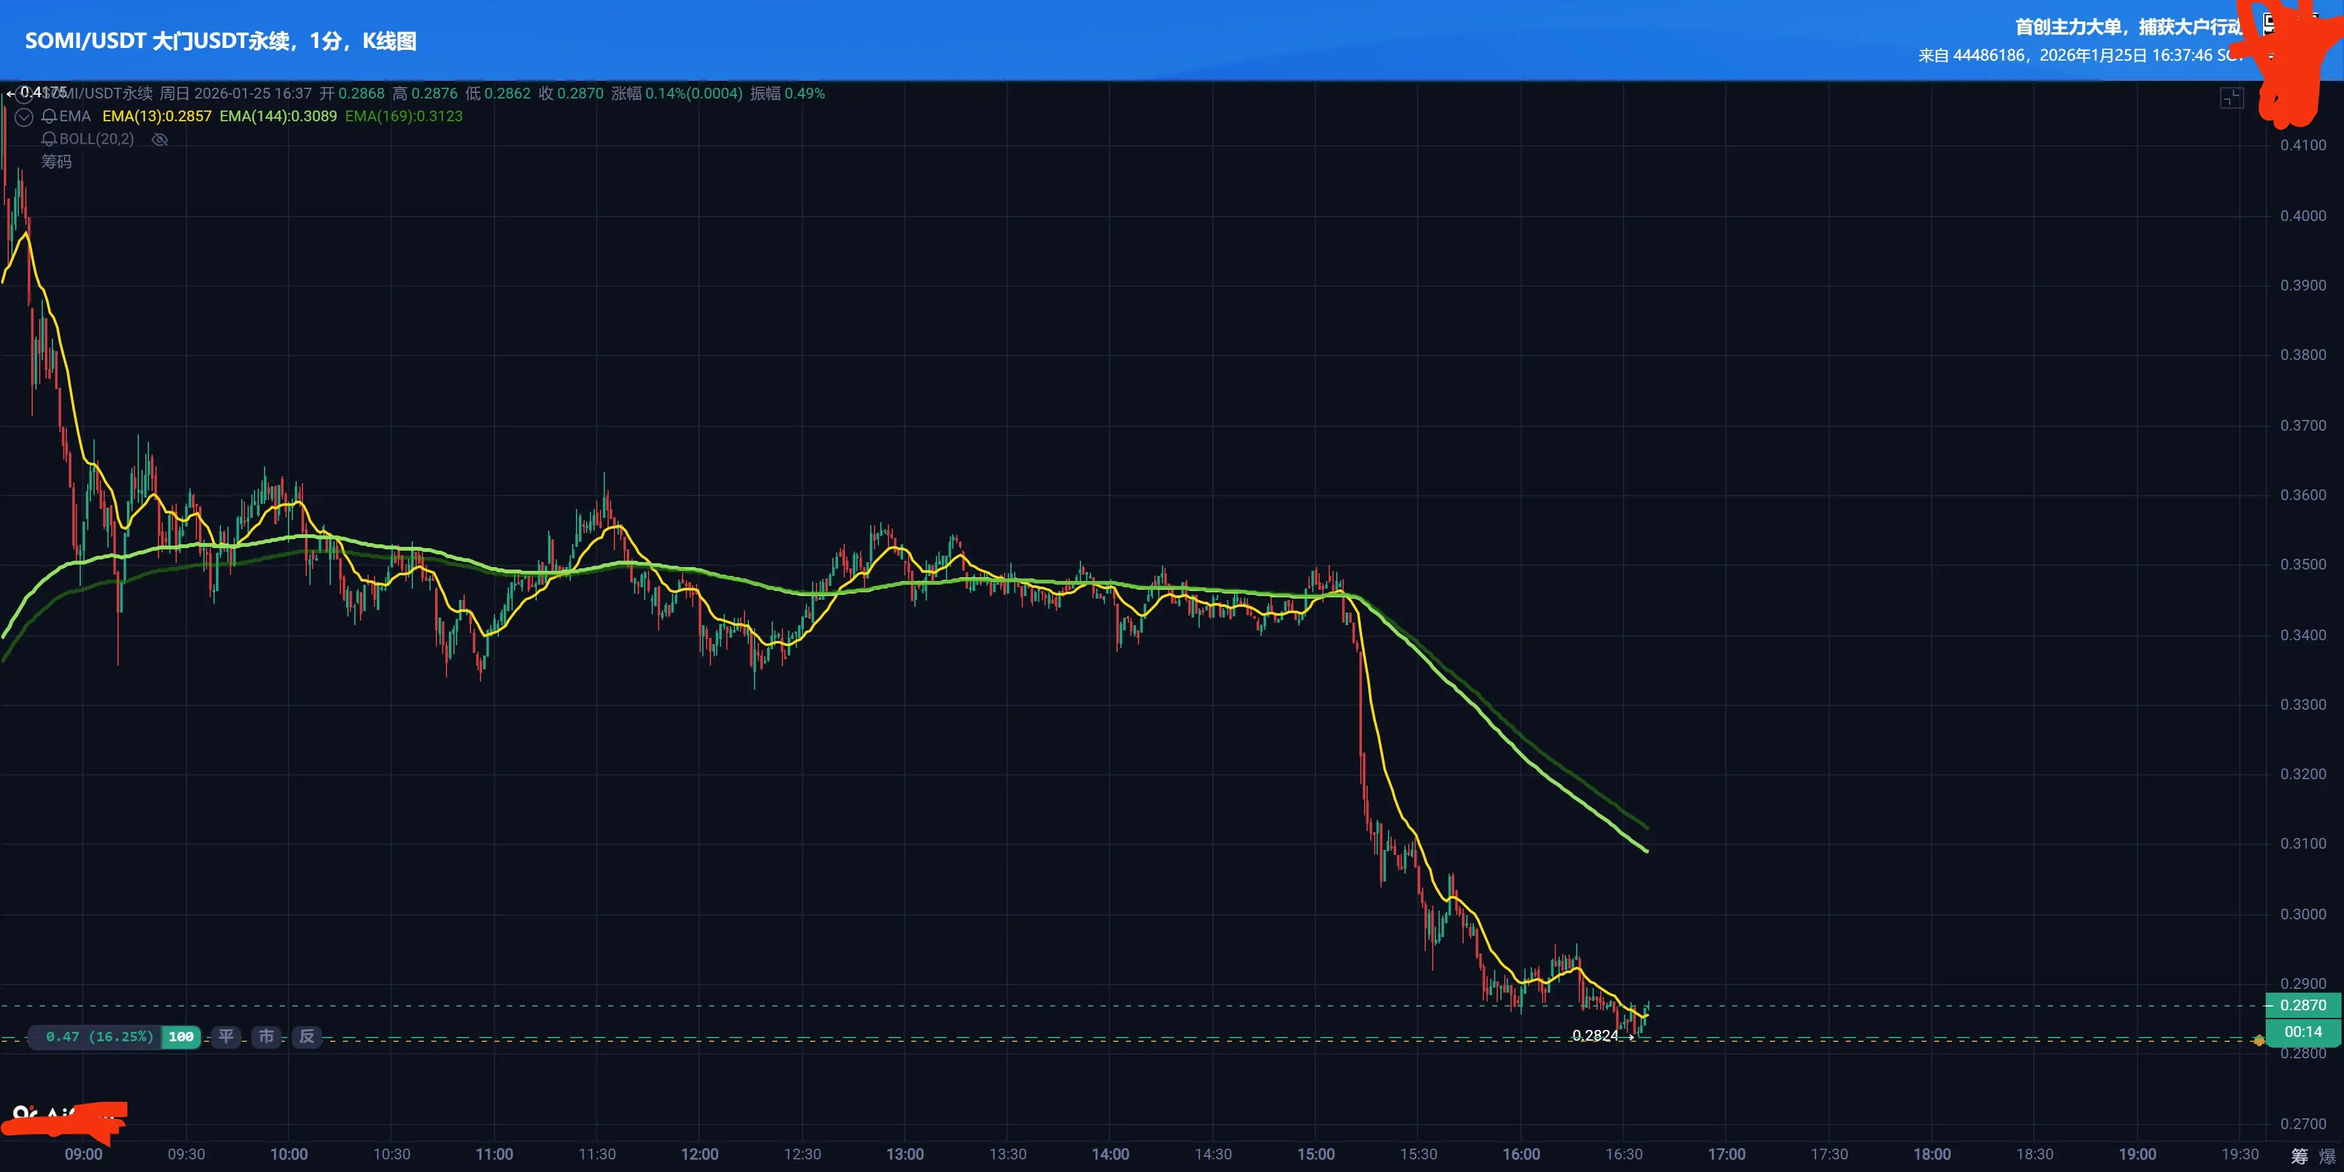The height and width of the screenshot is (1172, 2344).
Task: Collapse the EMA indicator legend chevron
Action: (25, 117)
